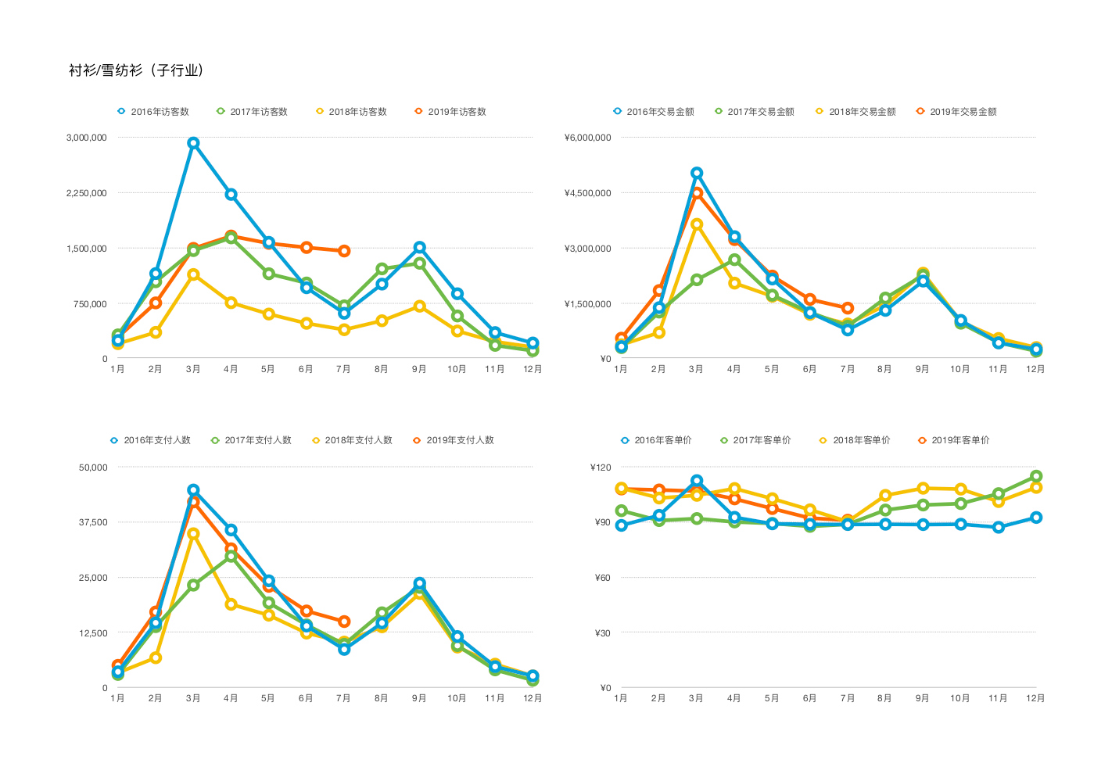Click the 2019 visitor count July endpoint
This screenshot has width=1119, height=774.
pyautogui.click(x=344, y=251)
